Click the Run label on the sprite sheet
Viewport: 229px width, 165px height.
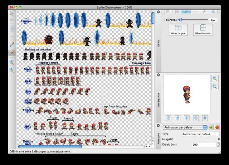point(28,92)
